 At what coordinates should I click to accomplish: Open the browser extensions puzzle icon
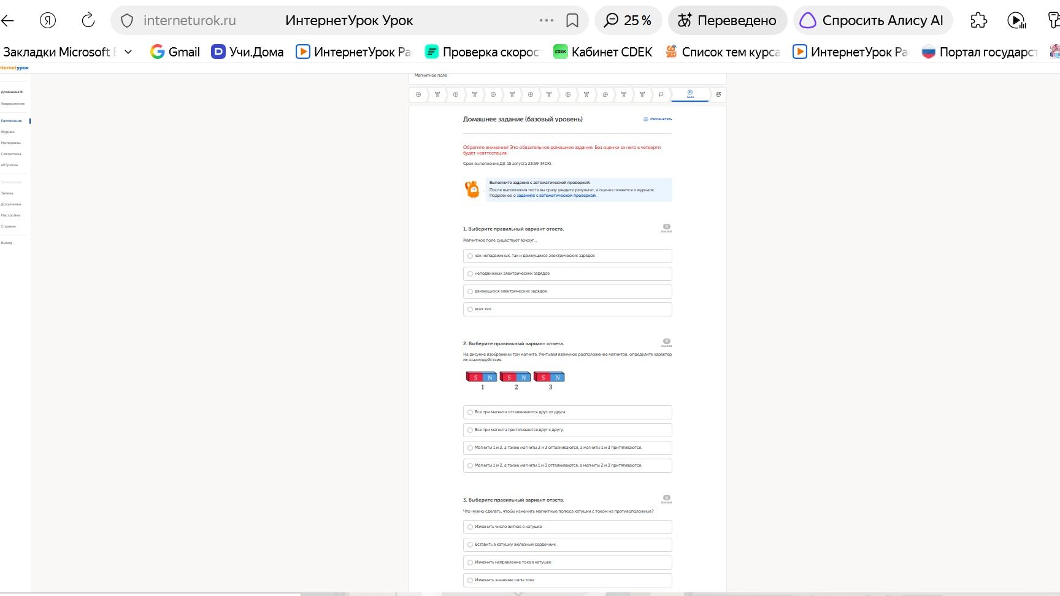(978, 20)
